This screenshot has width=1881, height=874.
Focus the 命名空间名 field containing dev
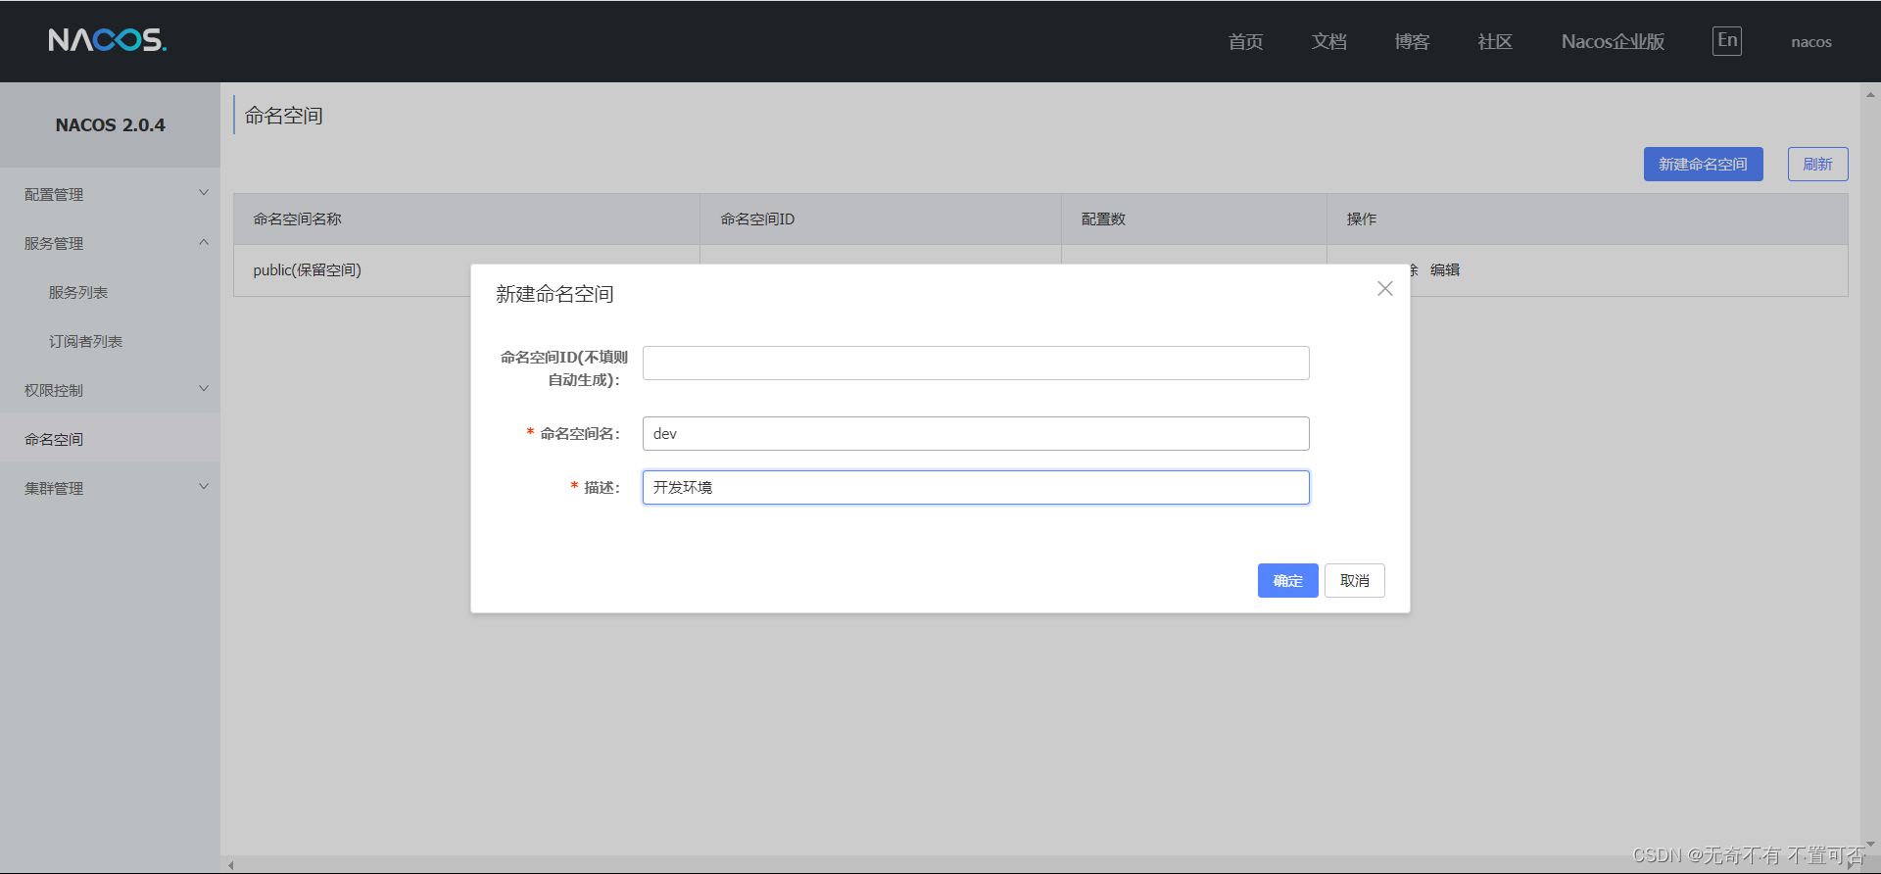pyautogui.click(x=976, y=433)
